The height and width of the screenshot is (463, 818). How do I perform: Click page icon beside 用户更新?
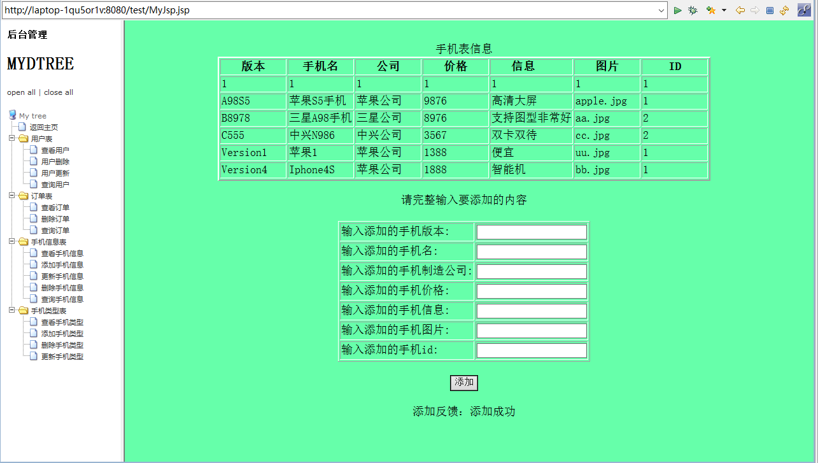pyautogui.click(x=34, y=173)
